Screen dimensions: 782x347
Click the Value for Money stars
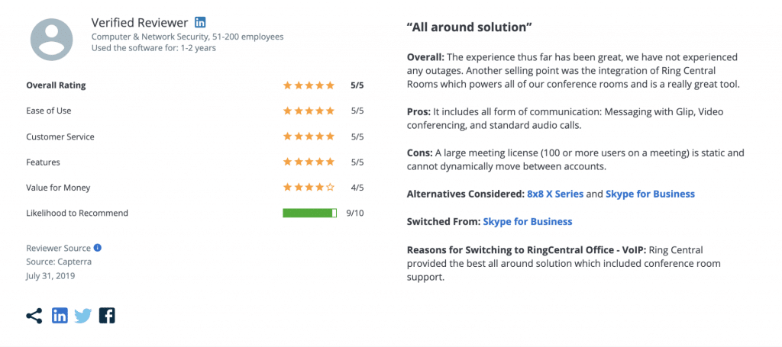click(309, 188)
